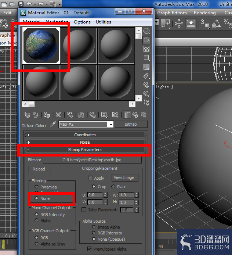Click the Sample Type sphere icon
The width and height of the screenshot is (232, 255).
(146, 31)
